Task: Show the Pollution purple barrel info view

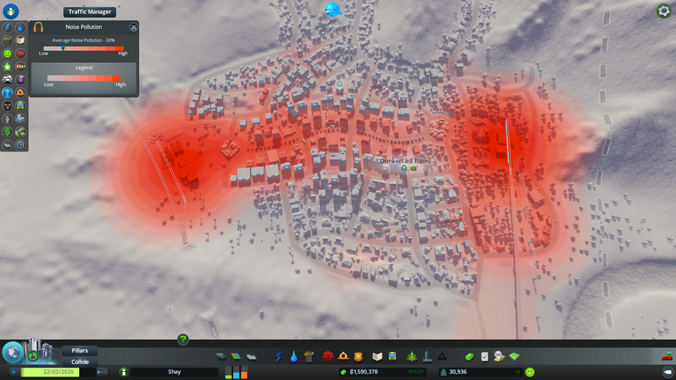Action: [20, 80]
